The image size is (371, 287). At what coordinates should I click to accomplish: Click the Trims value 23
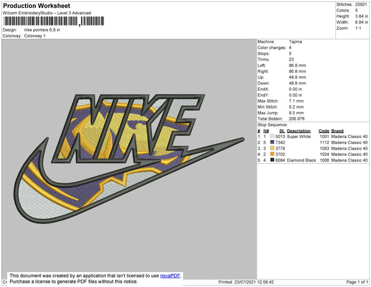tap(291, 59)
